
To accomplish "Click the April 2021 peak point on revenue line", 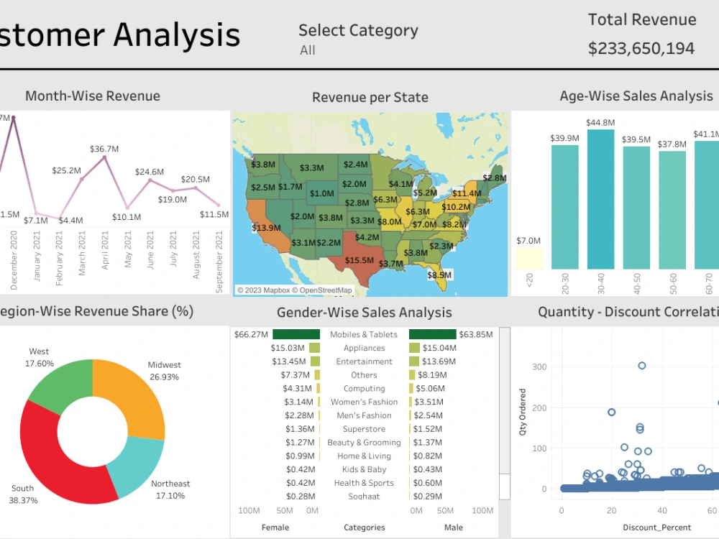I will [x=104, y=157].
